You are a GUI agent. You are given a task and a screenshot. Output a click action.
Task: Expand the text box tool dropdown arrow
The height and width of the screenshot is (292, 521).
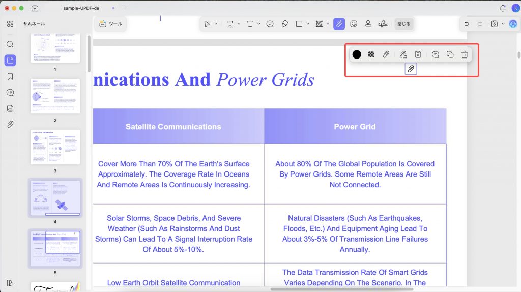[x=259, y=24]
